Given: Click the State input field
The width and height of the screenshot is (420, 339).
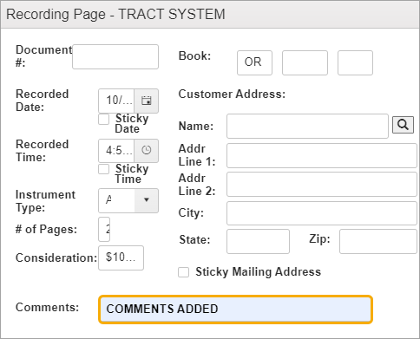Looking at the screenshot, I should click(x=258, y=241).
